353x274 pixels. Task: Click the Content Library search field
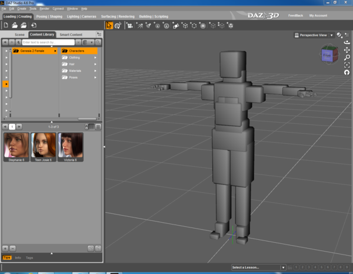tap(48, 42)
